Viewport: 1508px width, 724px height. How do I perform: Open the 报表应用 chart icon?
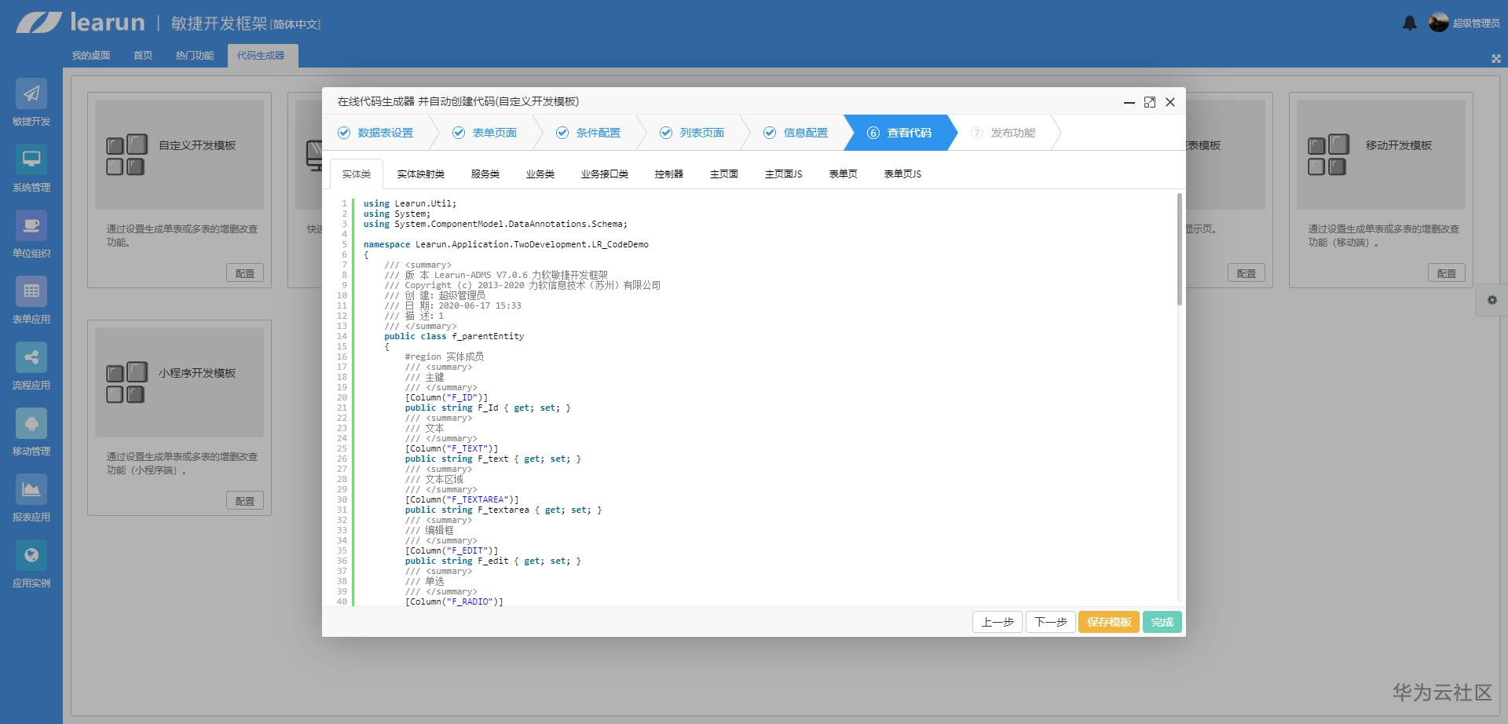[31, 489]
